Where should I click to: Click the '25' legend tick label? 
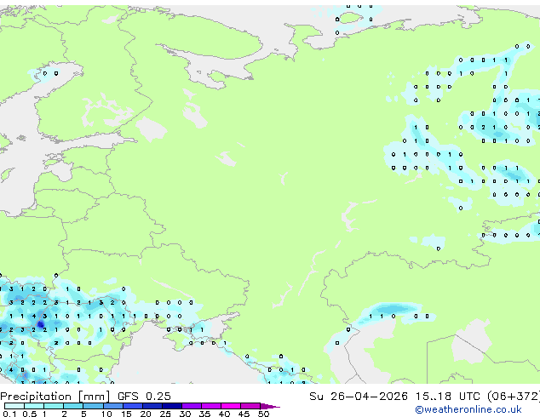[x=165, y=414]
